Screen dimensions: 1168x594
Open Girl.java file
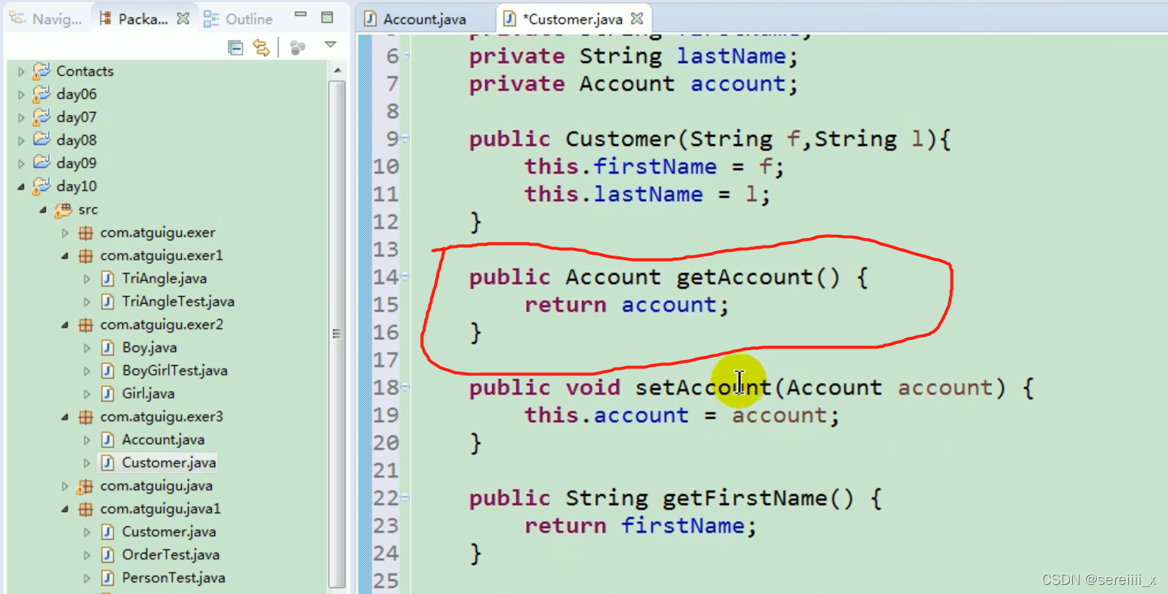[148, 394]
